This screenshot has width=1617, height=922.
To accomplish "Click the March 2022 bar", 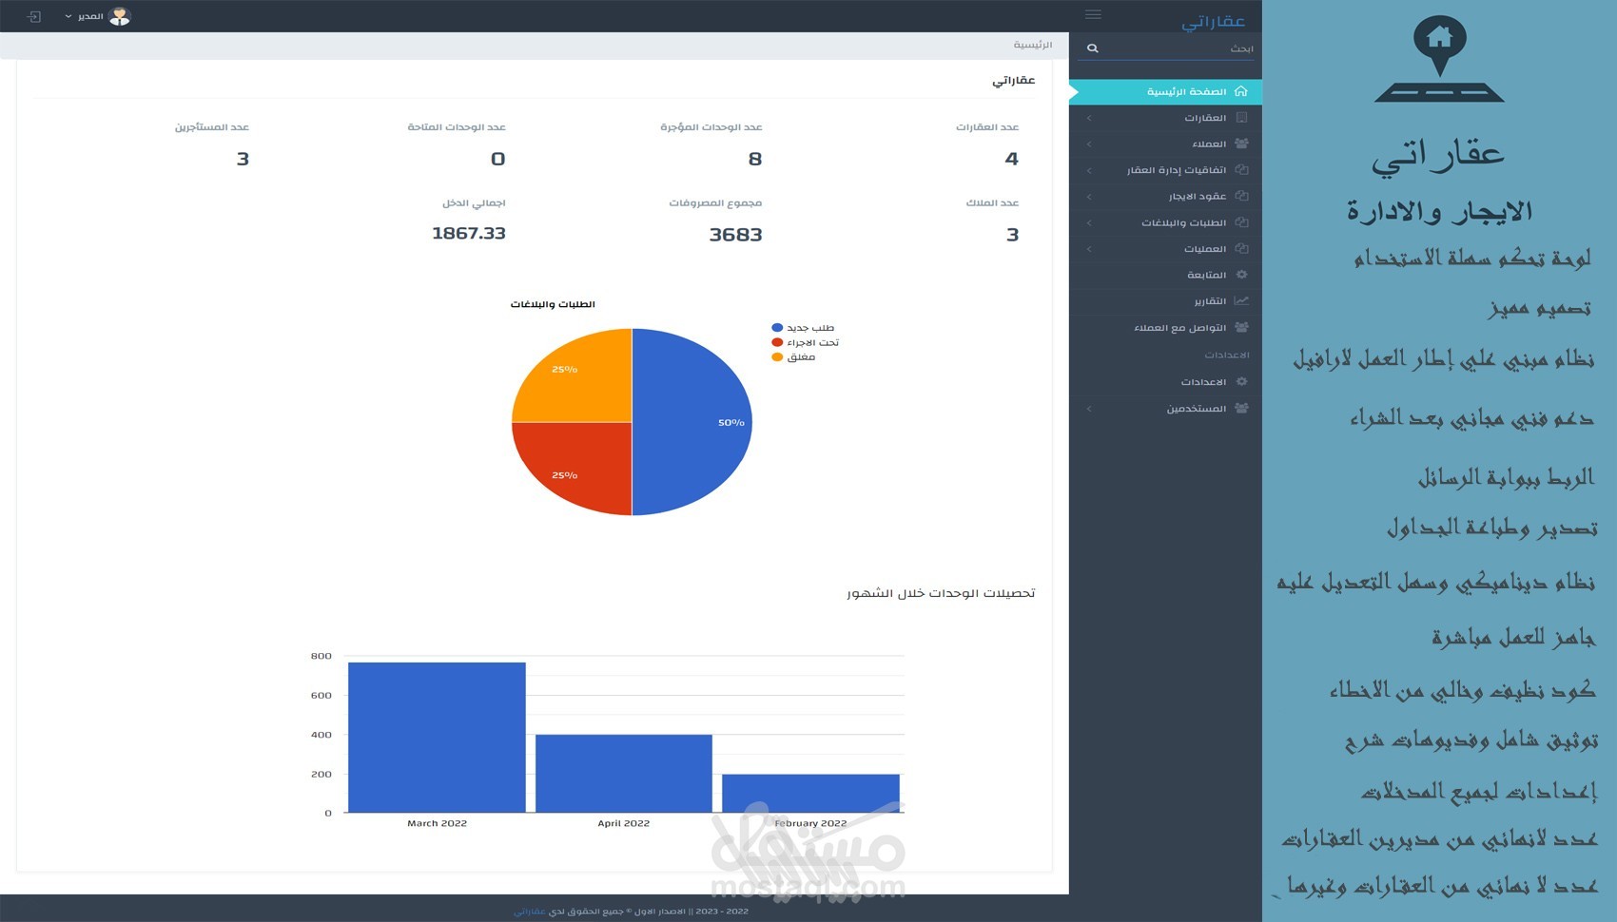I will 437,738.
